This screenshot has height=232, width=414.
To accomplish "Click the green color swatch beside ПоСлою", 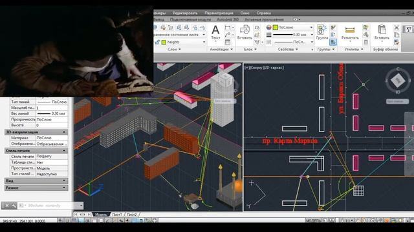I will (275, 27).
